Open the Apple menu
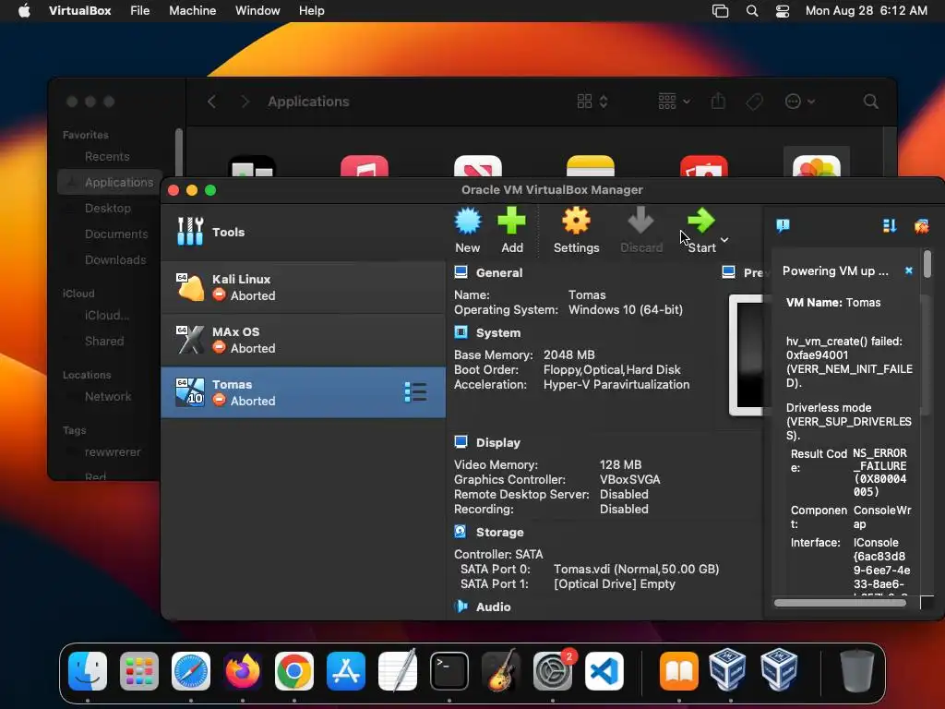Image resolution: width=945 pixels, height=709 pixels. [x=24, y=11]
